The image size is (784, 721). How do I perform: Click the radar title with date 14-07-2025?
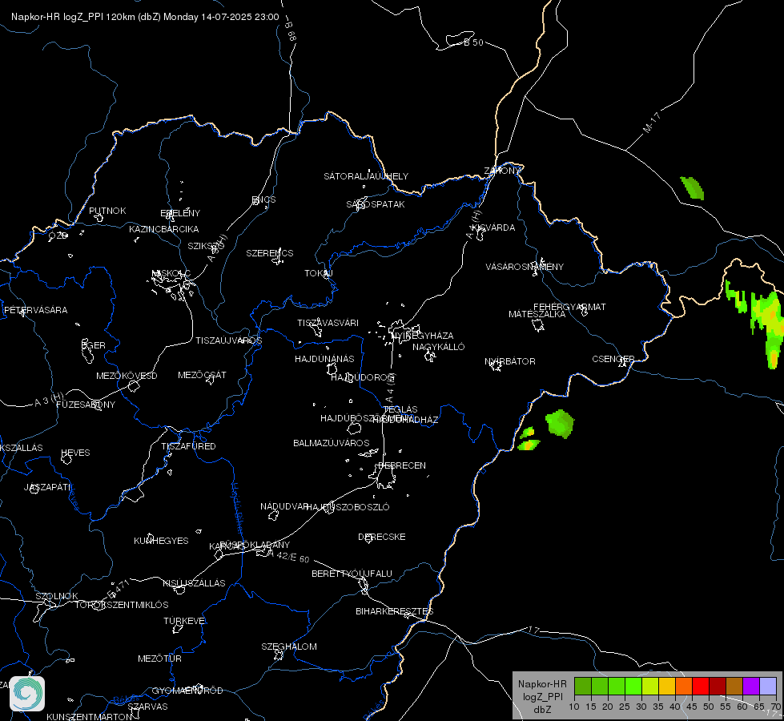[145, 17]
